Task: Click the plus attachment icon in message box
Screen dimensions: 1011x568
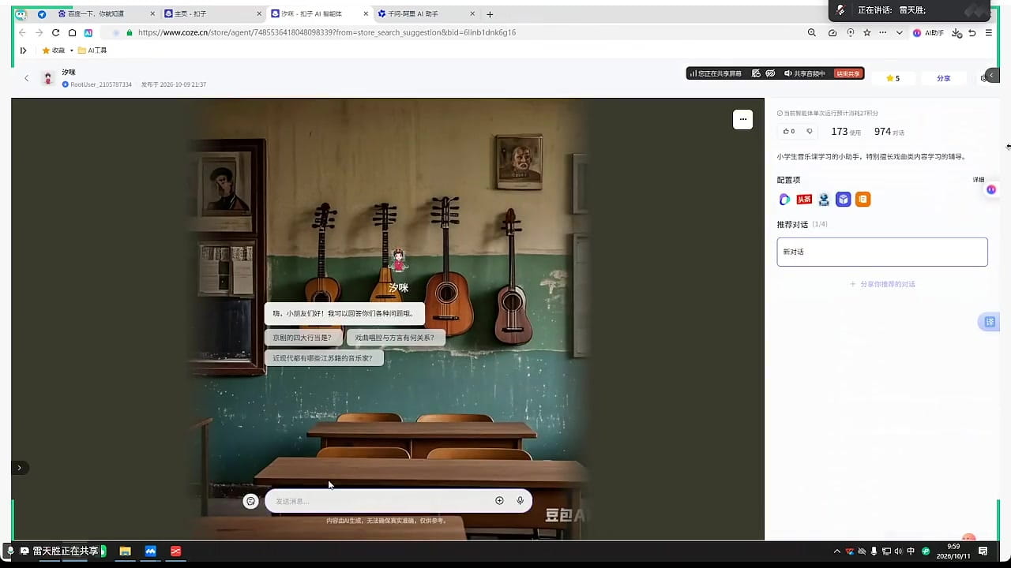Action: pos(499,501)
